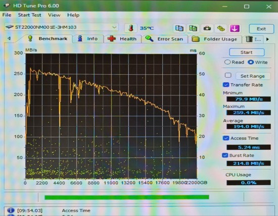Click the CPU usage value 0.0%
This screenshot has height=216, width=278.
249,183
